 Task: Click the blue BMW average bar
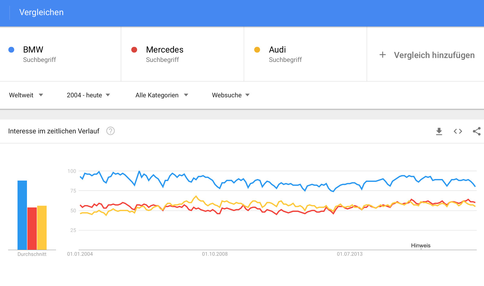[x=22, y=215]
